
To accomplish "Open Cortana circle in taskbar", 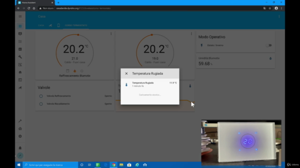I will click(82, 165).
